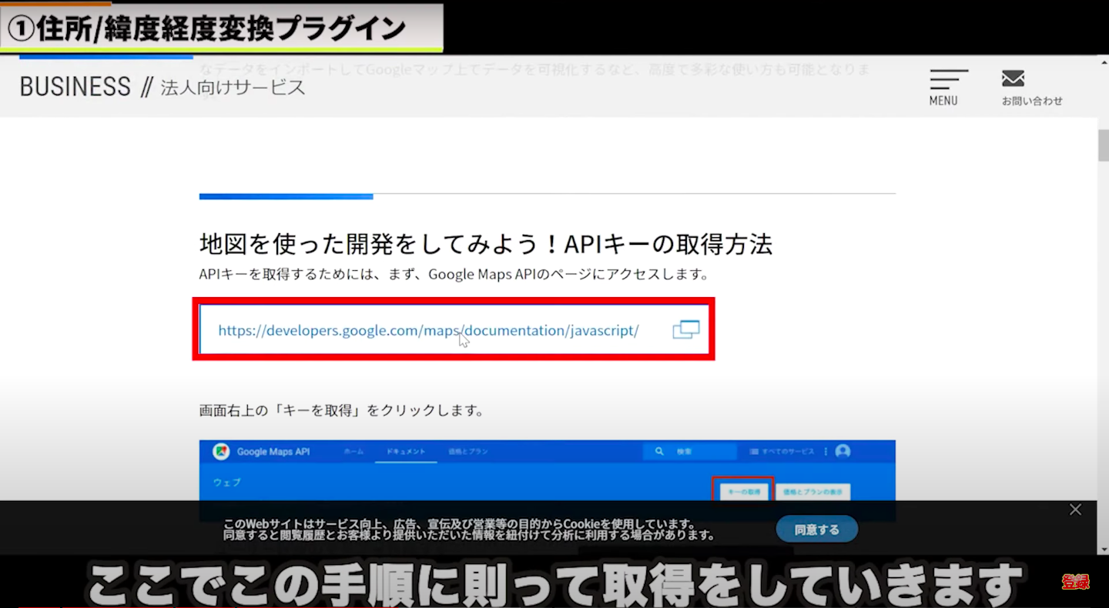Image resolution: width=1109 pixels, height=608 pixels.
Task: Click the キーの取得 button
Action: [743, 490]
